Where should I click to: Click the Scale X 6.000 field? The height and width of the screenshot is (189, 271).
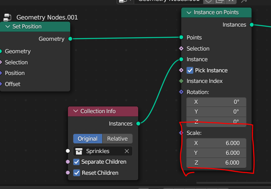[x=216, y=143]
